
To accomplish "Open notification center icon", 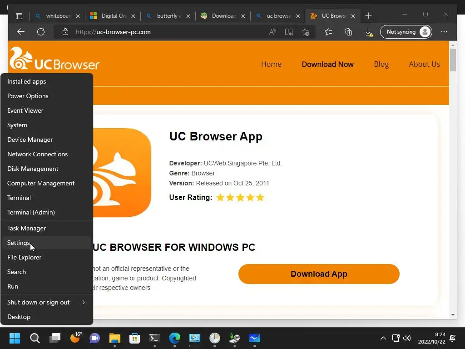I will click(x=453, y=338).
